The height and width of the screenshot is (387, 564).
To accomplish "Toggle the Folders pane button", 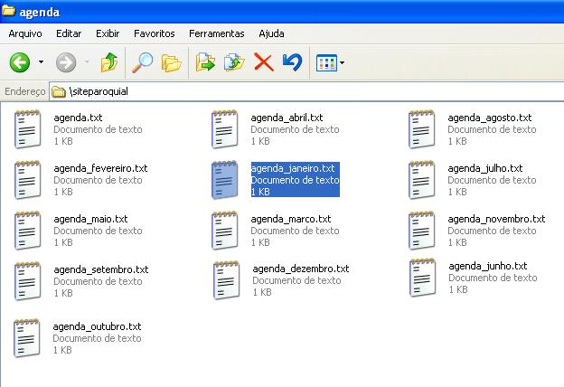I will coord(171,63).
